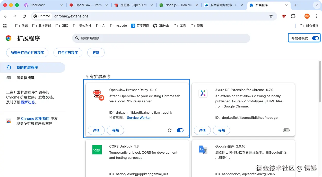Image resolution: width=322 pixels, height=177 pixels.
Task: Open the 壹咨科技 bookmark folder
Action: [x=82, y=26]
